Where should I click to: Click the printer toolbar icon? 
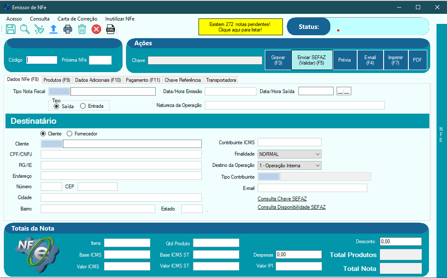(x=68, y=29)
